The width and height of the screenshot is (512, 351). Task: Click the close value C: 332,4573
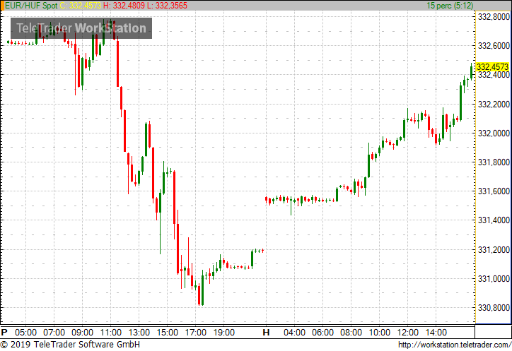coord(81,6)
